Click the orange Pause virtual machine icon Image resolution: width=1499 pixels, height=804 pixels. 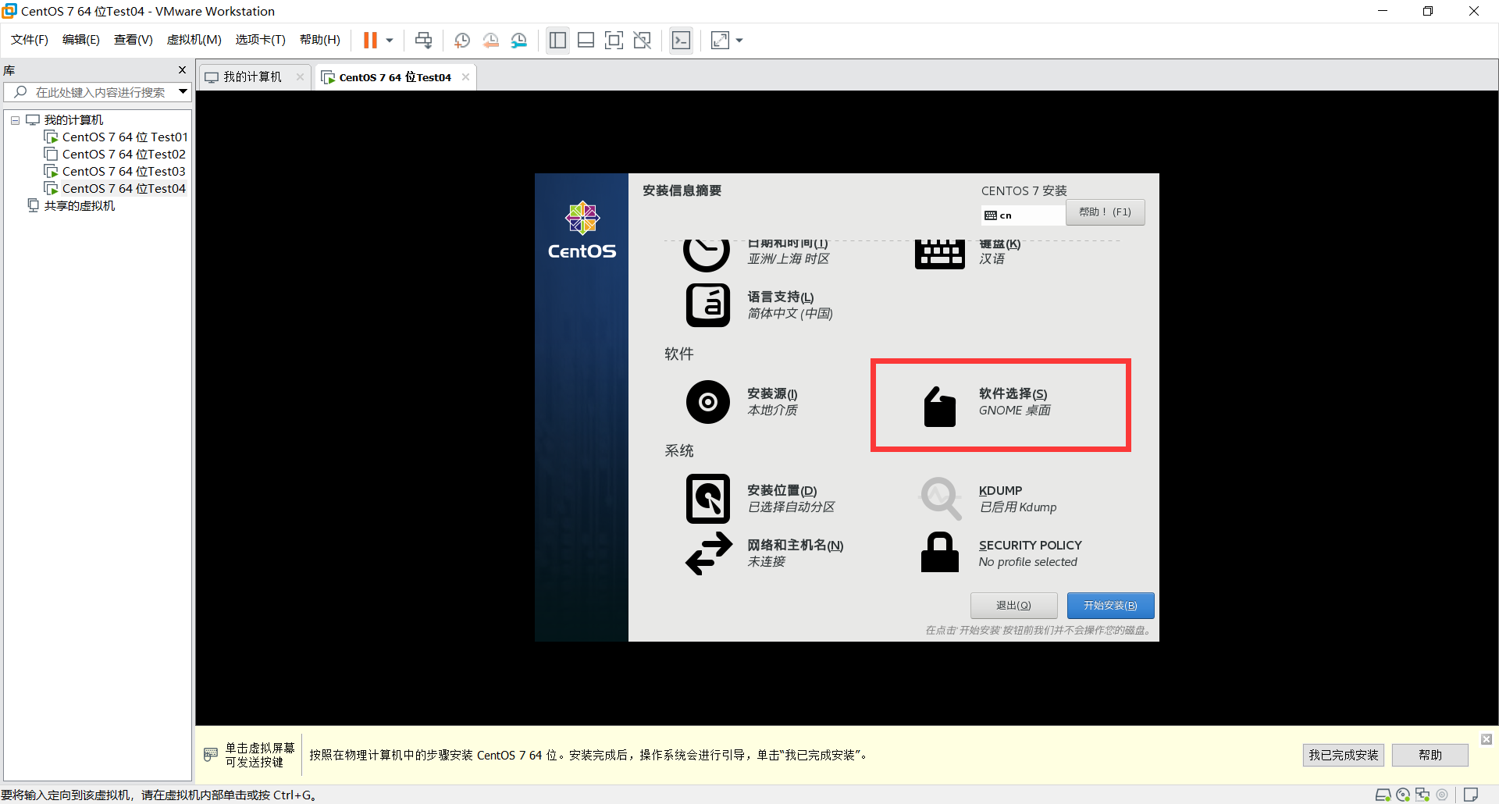pos(370,41)
